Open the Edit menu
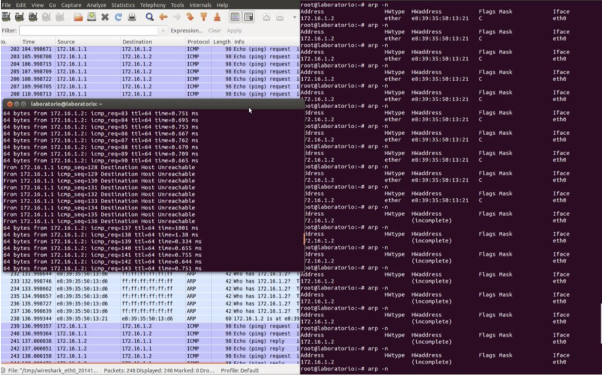Screen dimensions: 602x376 (21, 5)
